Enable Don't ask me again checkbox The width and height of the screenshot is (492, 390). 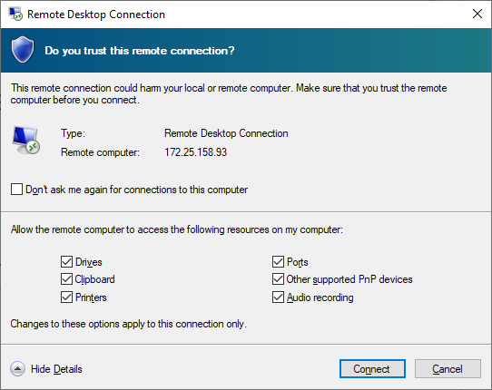(16, 190)
